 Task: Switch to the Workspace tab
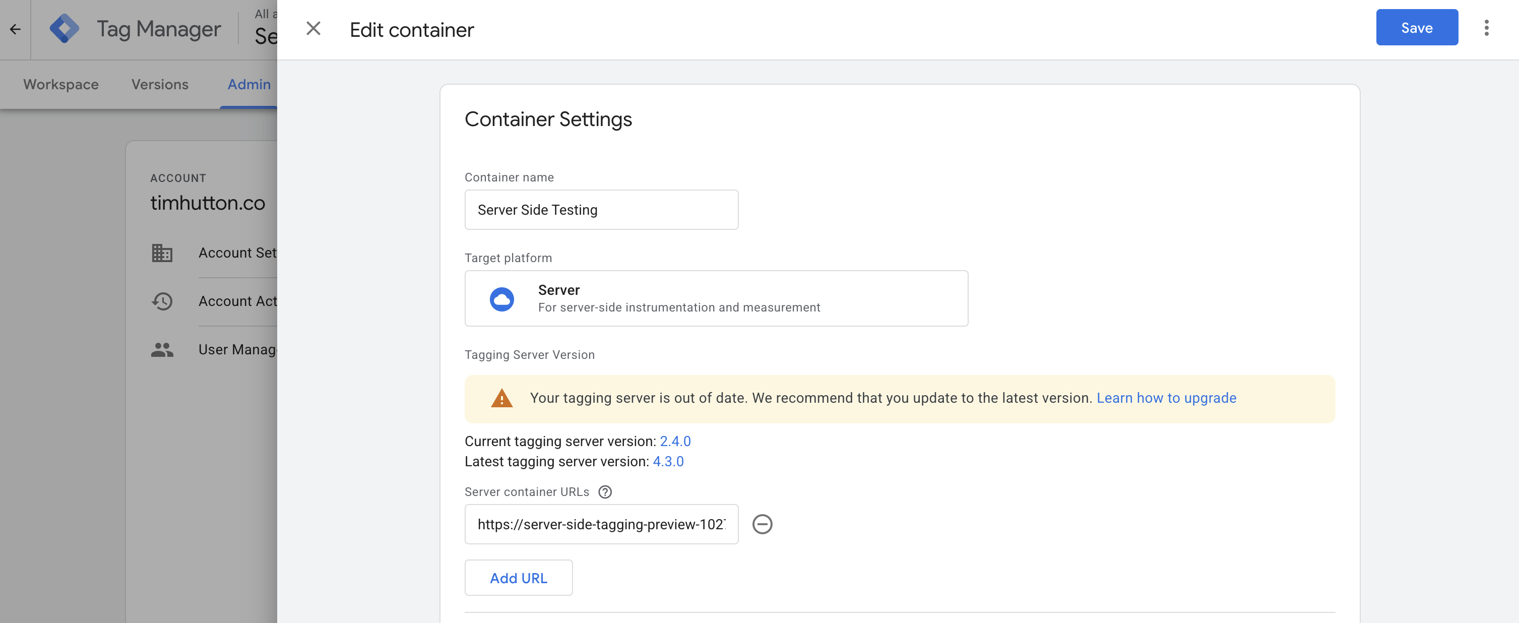(61, 84)
